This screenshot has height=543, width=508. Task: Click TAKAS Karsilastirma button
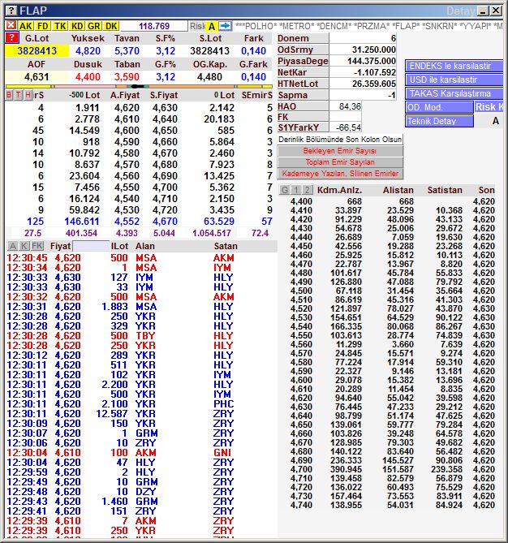(x=454, y=93)
